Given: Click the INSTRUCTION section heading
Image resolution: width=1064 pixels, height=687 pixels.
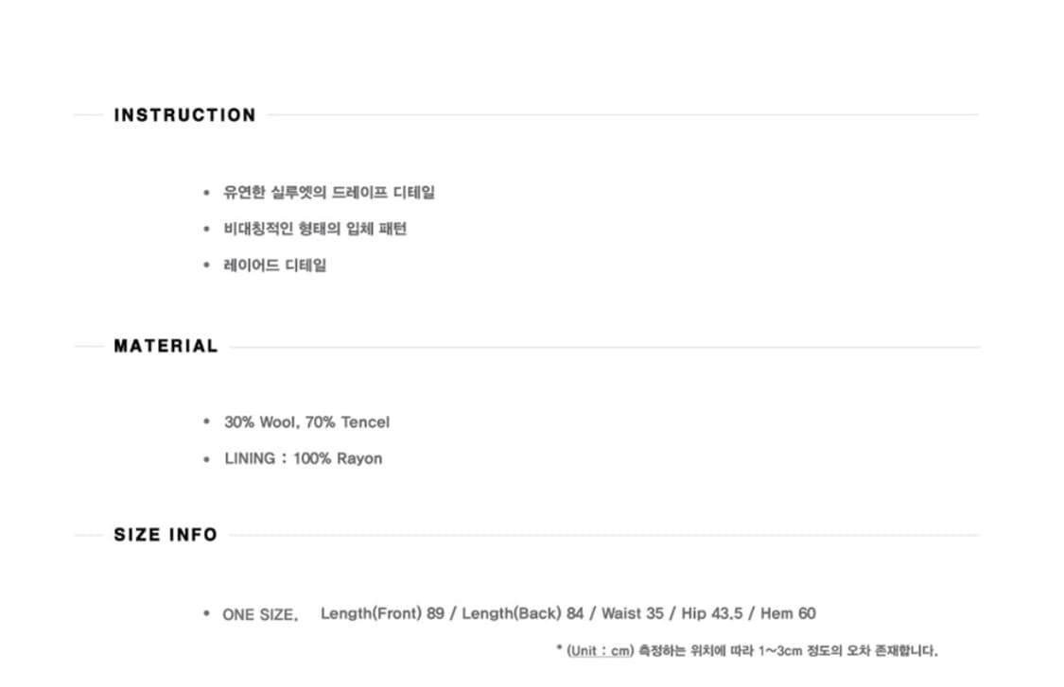Looking at the screenshot, I should [184, 115].
